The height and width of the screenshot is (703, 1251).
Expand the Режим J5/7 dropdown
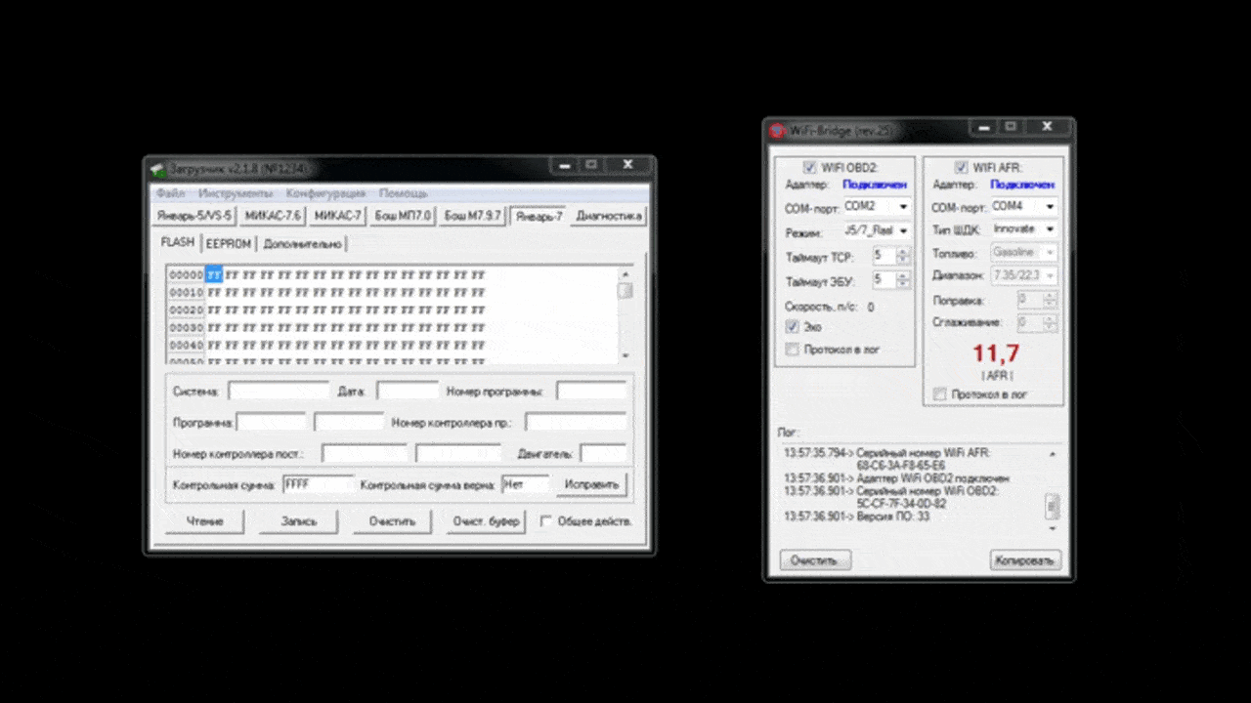pos(903,231)
